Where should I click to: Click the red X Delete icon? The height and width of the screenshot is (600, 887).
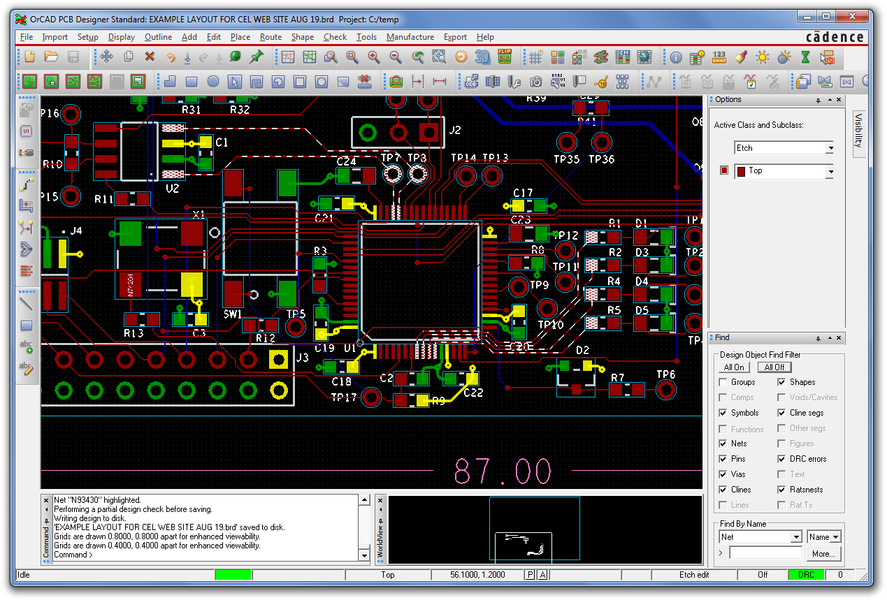click(150, 57)
